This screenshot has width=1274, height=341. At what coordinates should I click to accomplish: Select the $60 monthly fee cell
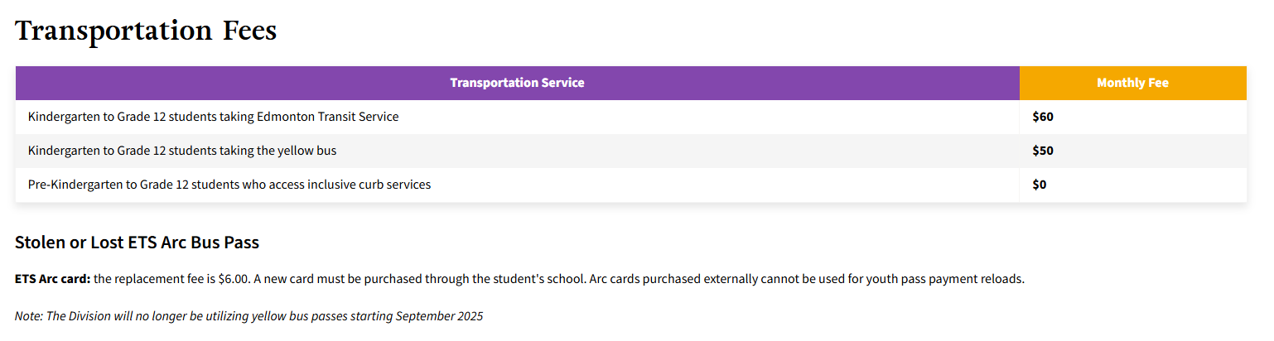coord(1043,117)
